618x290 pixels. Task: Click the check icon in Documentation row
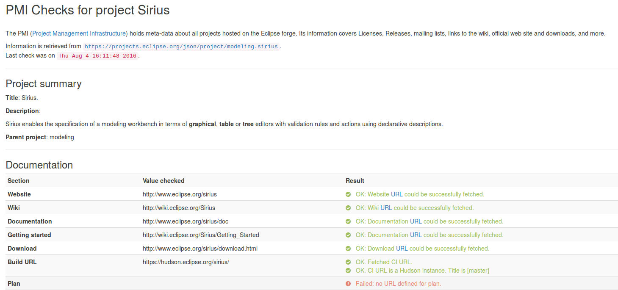(348, 221)
